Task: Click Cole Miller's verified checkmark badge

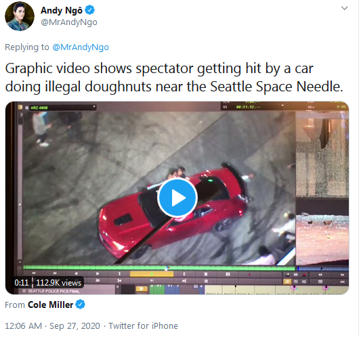Action: click(x=80, y=305)
